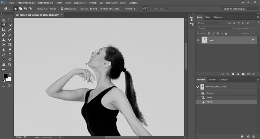Select the Move tool
The height and width of the screenshot is (139, 260).
pos(4,20)
